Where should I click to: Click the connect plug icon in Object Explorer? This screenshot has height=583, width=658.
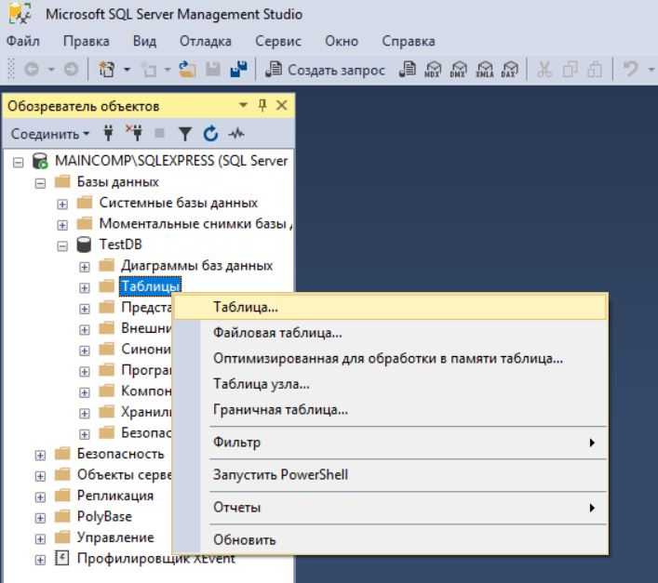point(108,134)
